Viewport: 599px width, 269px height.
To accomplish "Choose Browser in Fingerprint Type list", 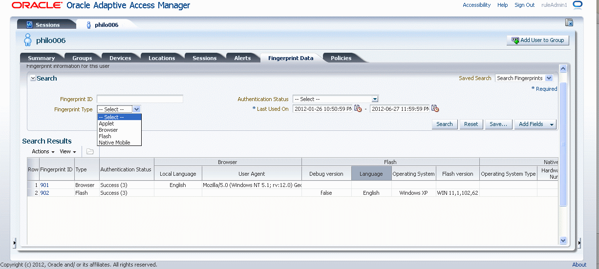I will (120, 130).
